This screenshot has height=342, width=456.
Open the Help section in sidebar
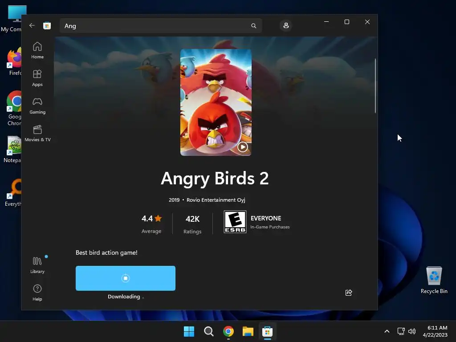[37, 293]
